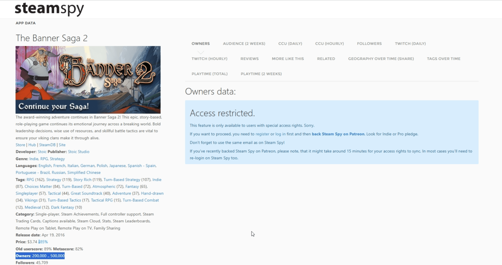Click the Stoic Studio publisher link

click(x=79, y=152)
